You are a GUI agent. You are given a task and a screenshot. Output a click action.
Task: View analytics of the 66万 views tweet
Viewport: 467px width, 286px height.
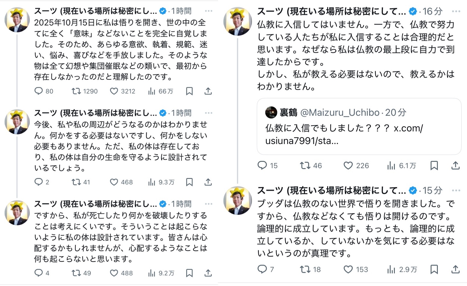[x=152, y=91]
